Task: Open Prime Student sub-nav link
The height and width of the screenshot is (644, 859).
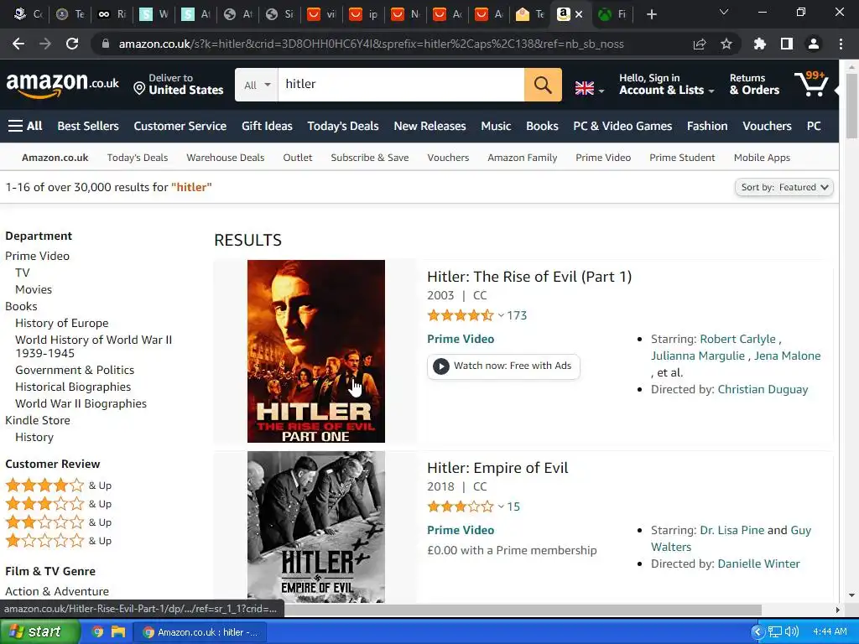Action: coord(682,158)
